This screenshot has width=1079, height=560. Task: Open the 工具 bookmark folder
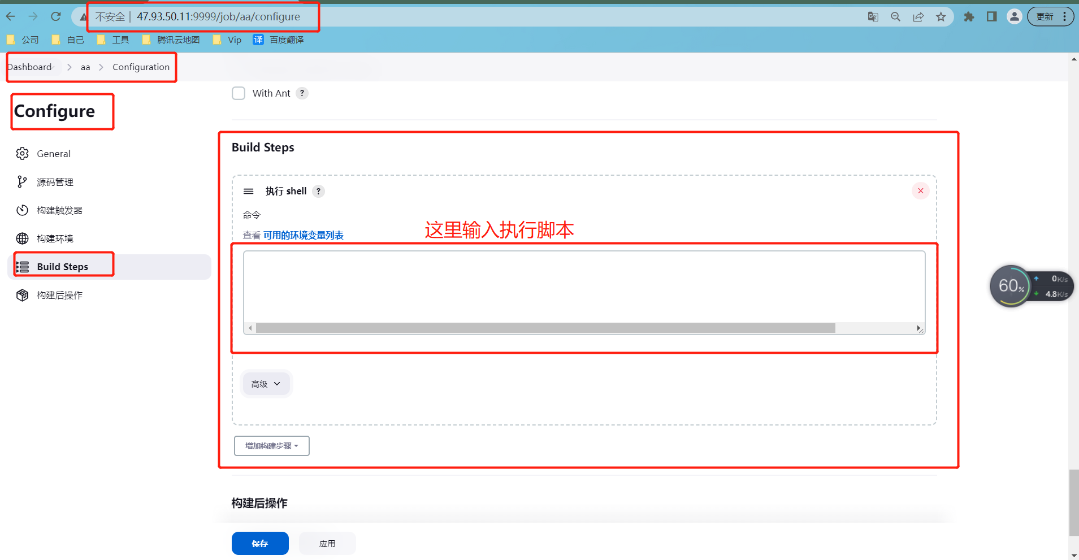113,40
